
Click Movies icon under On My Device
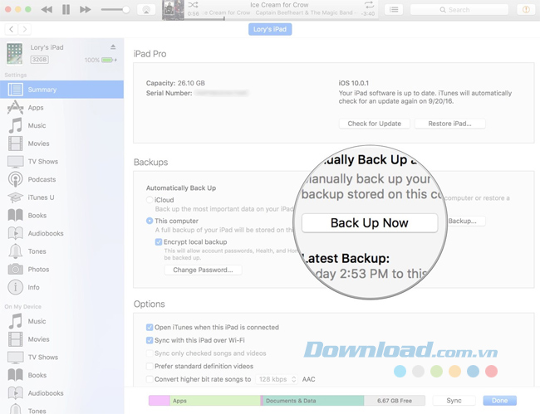tap(16, 339)
